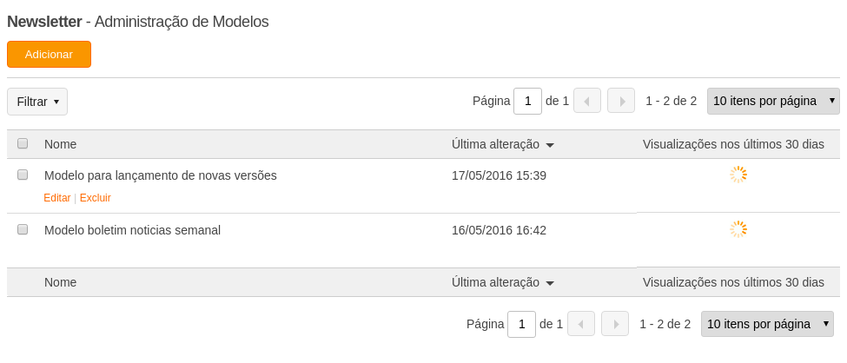Click loading spinner in first model row
The width and height of the screenshot is (847, 363).
click(x=738, y=175)
